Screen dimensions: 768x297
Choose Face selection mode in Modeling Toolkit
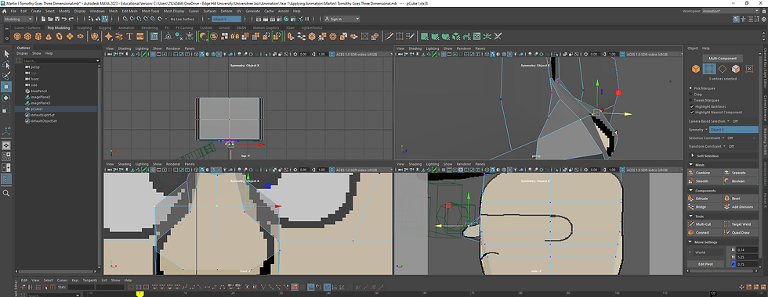click(x=736, y=69)
